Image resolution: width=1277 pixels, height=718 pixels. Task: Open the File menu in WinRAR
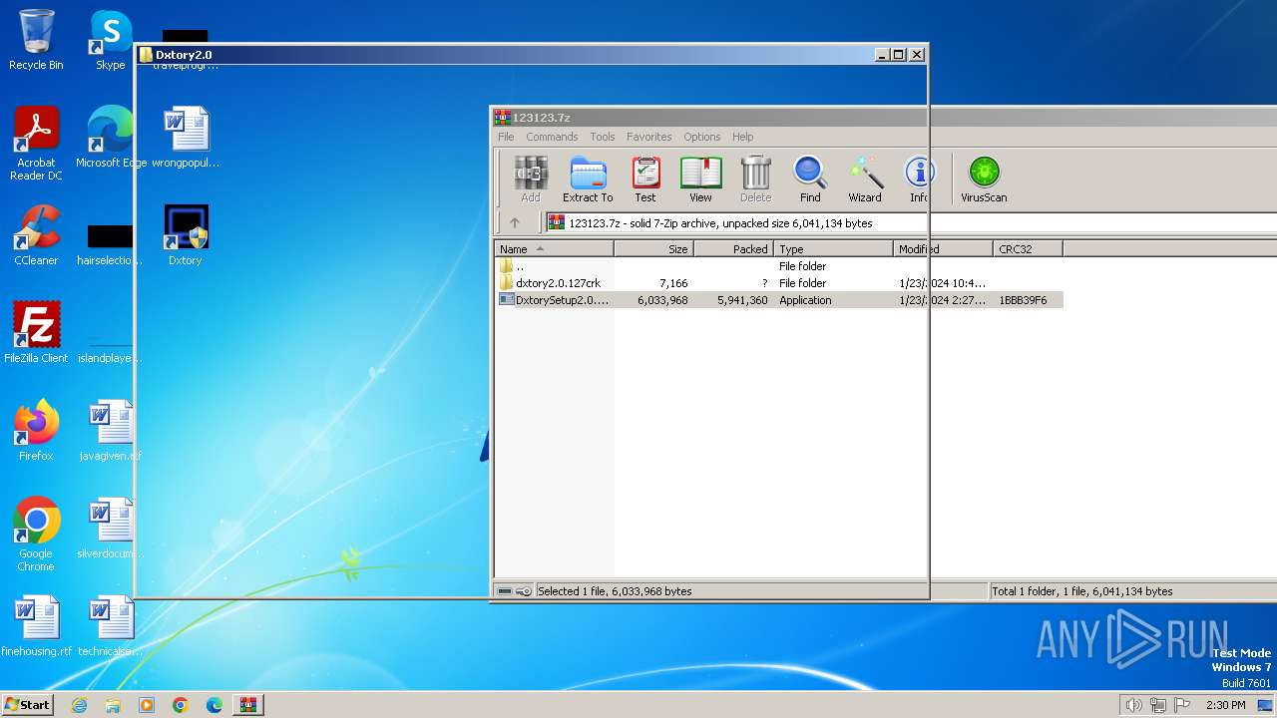(506, 137)
